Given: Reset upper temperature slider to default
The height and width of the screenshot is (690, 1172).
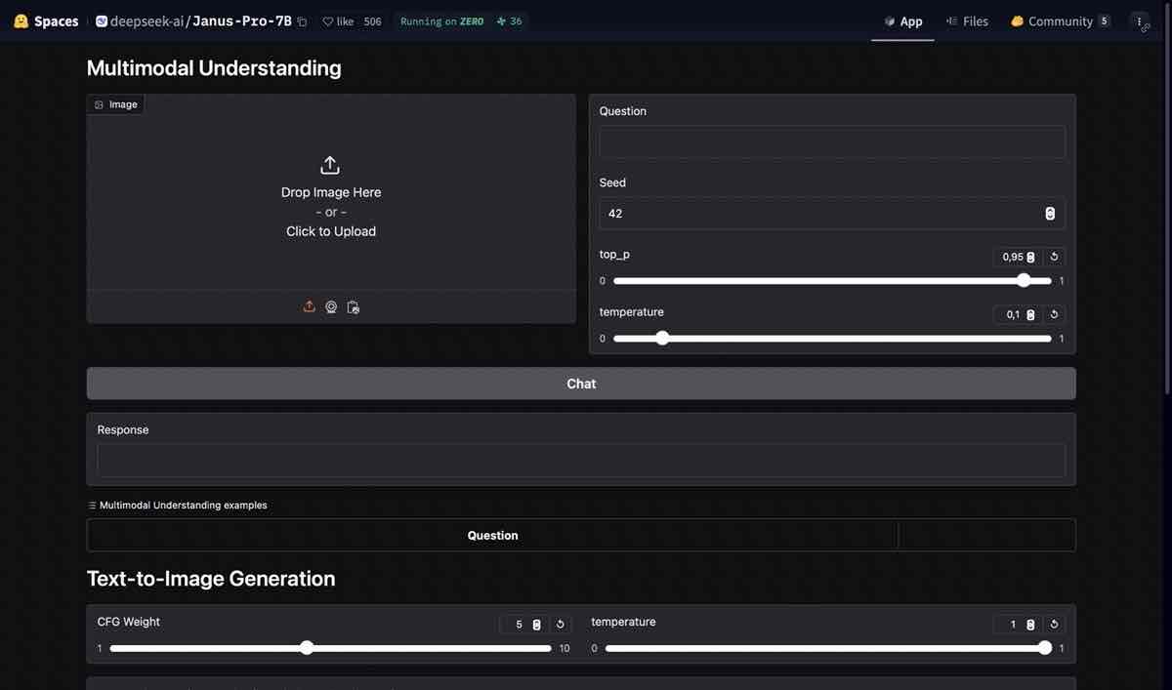Looking at the screenshot, I should (1054, 314).
